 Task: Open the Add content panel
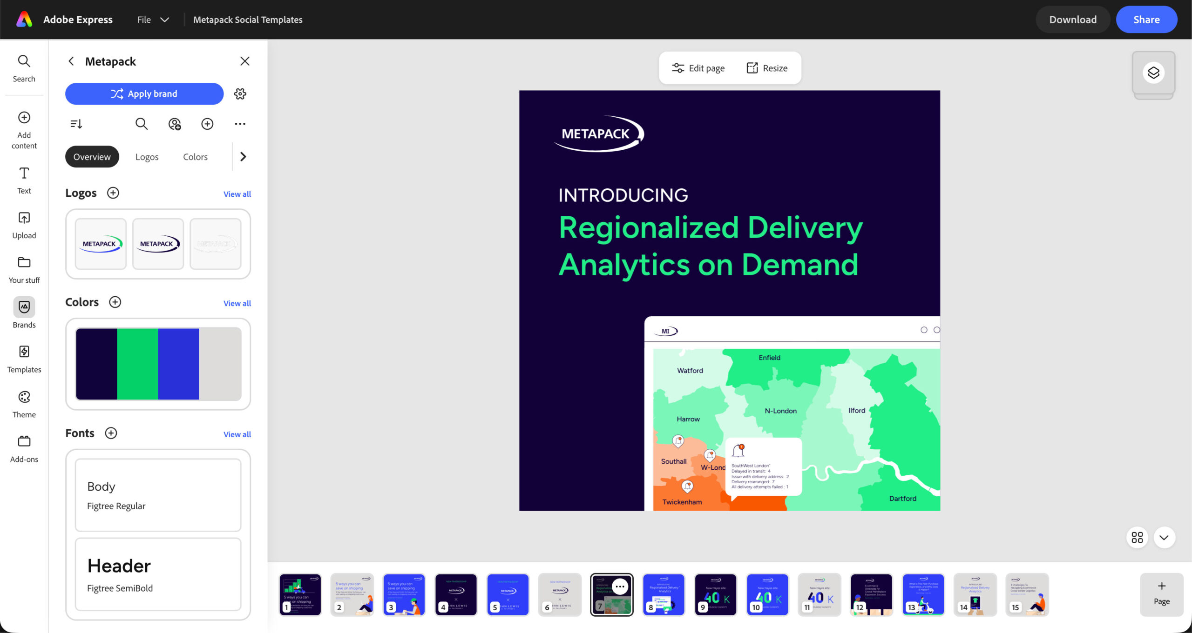tap(24, 129)
